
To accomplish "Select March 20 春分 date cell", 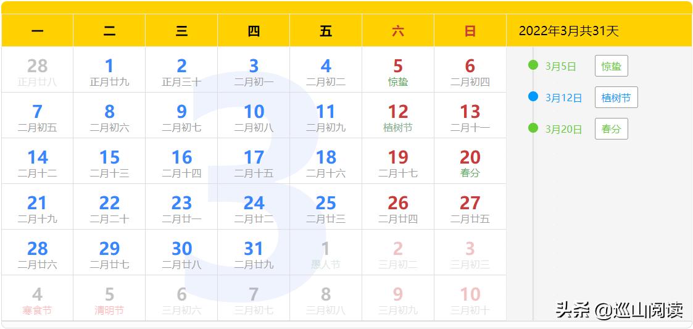I will click(470, 161).
